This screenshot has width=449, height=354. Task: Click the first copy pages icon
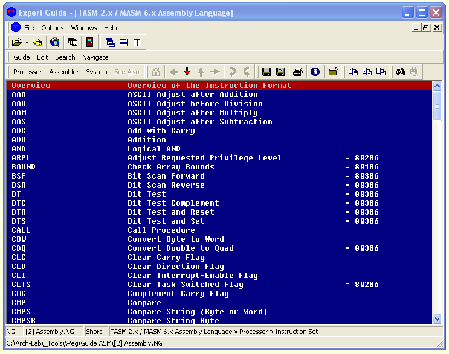tap(353, 72)
